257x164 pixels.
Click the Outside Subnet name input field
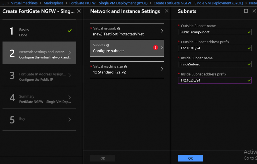pyautogui.click(x=212, y=32)
